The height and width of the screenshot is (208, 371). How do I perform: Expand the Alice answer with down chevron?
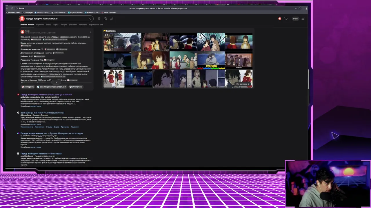(x=56, y=82)
